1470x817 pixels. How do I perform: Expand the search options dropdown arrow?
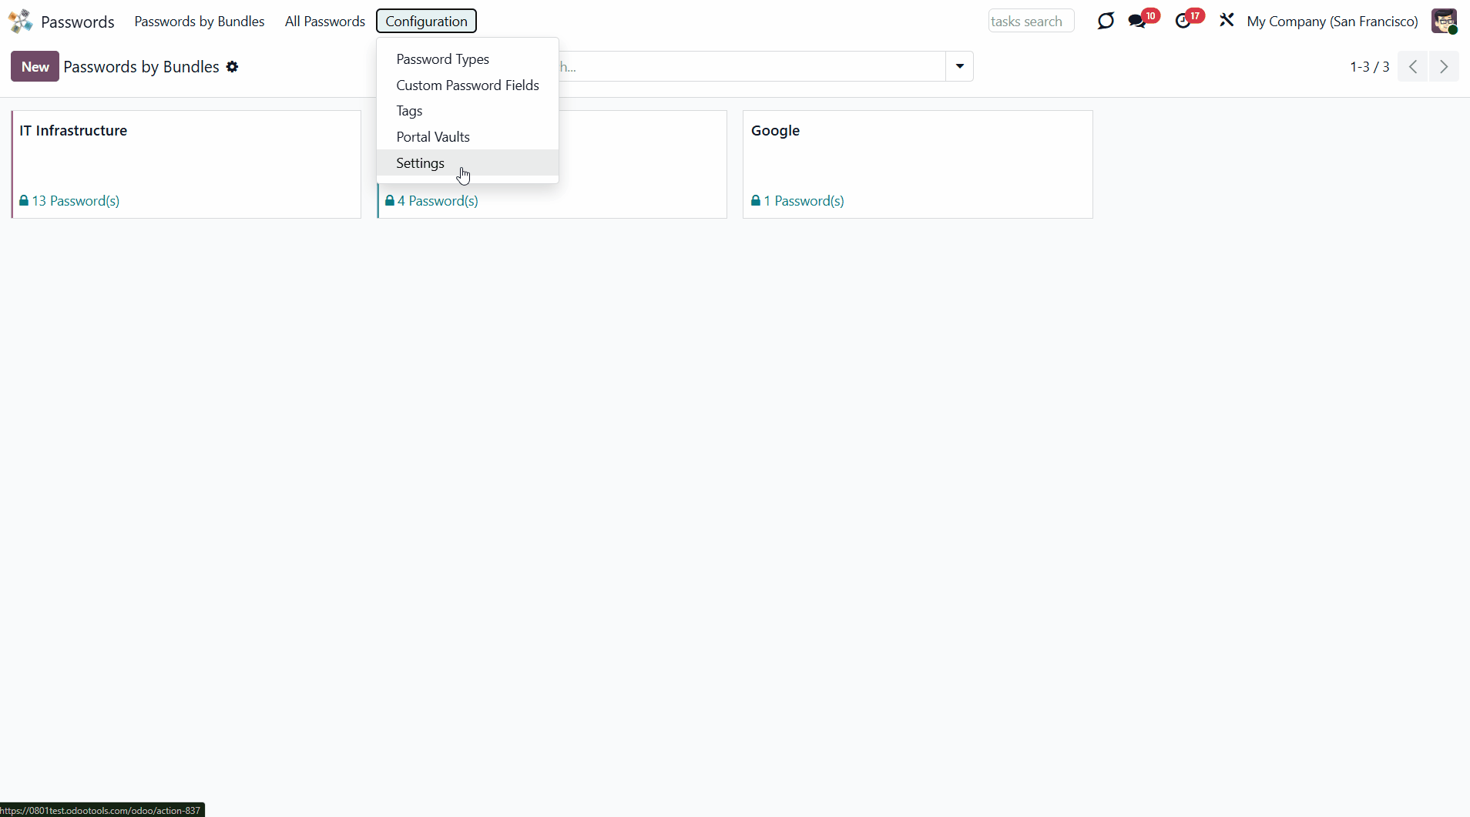click(959, 67)
